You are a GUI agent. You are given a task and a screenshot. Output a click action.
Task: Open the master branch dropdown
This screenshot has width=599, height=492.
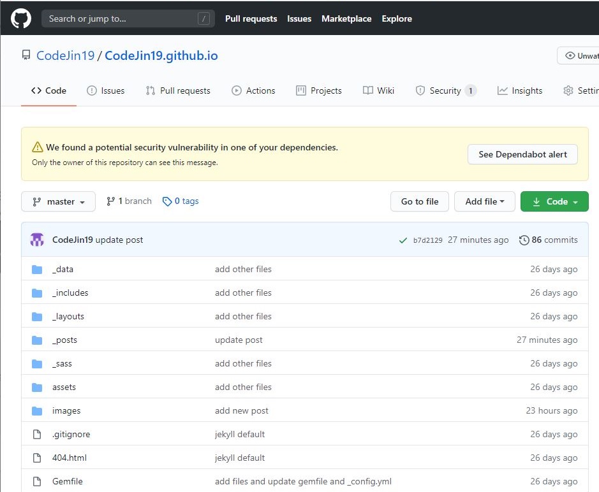tap(58, 201)
